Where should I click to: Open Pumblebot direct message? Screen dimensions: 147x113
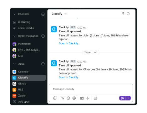pyautogui.click(x=29, y=44)
